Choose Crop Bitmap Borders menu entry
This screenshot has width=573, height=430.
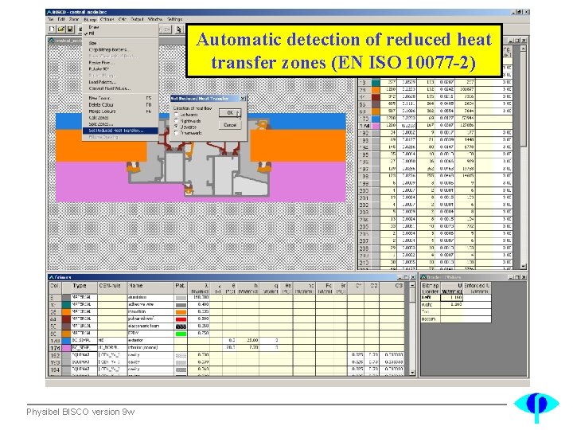point(121,49)
